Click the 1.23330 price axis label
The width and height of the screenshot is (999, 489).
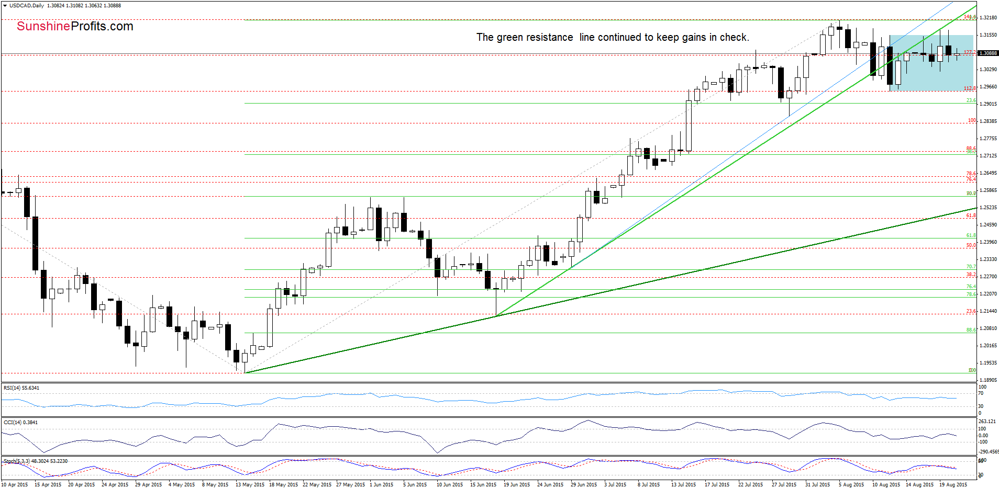(988, 259)
